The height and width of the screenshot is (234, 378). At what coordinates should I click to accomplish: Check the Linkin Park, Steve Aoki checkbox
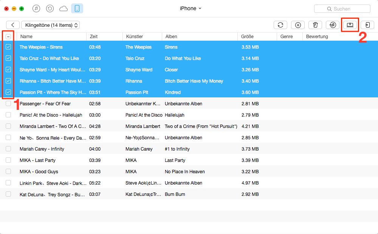click(x=8, y=183)
